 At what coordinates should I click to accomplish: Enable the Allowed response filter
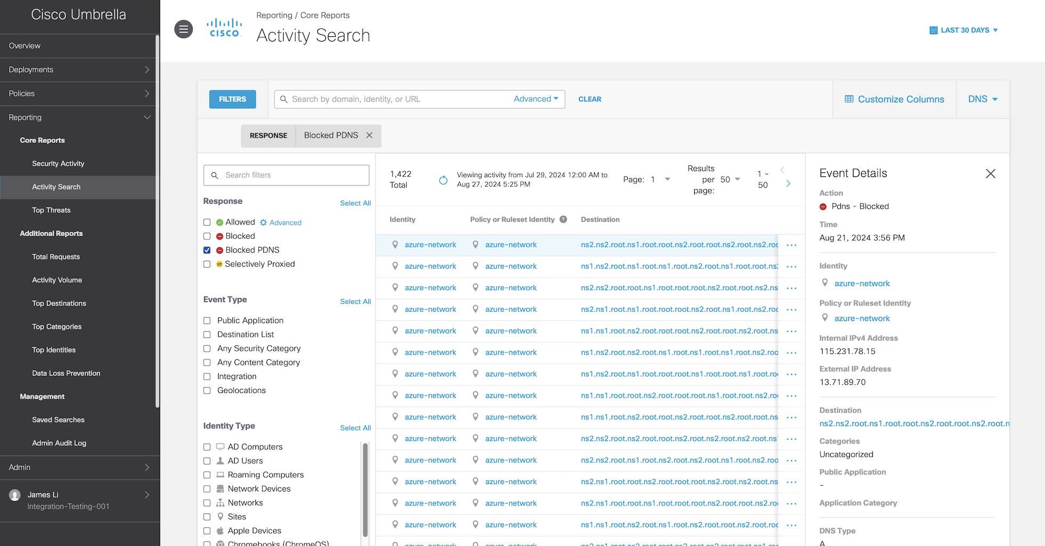[x=207, y=222]
